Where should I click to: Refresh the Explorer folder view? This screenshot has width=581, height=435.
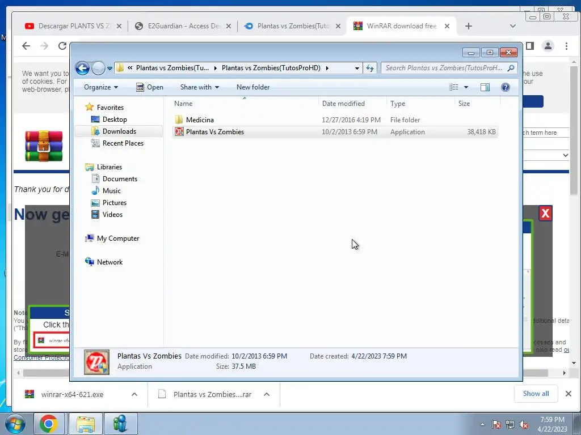(x=370, y=68)
